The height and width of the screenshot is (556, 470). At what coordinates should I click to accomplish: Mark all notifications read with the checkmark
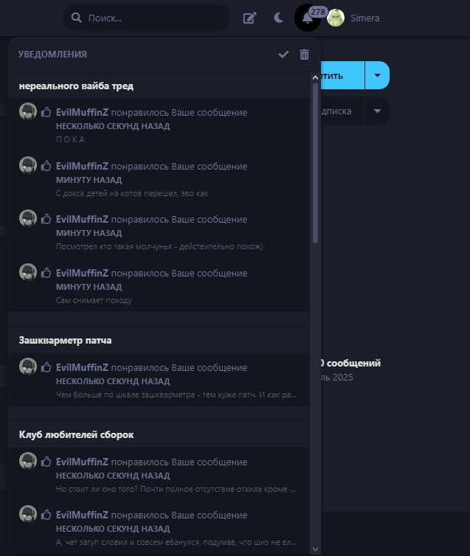coord(283,55)
